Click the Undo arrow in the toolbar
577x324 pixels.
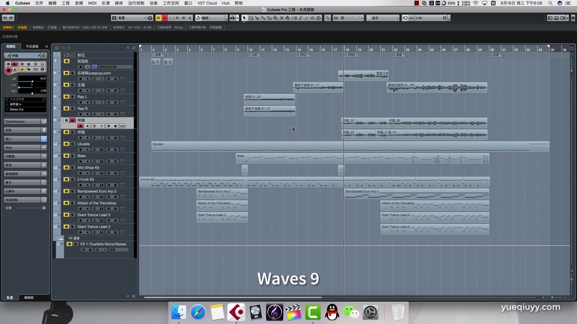click(5, 18)
